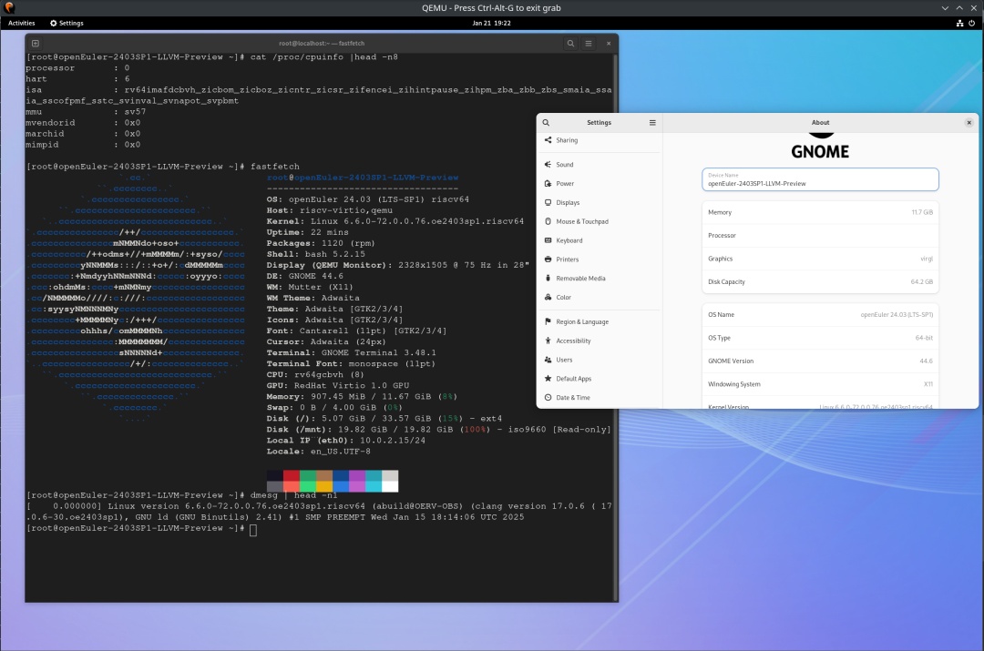The width and height of the screenshot is (984, 651).
Task: Open the Color settings panel
Action: tap(564, 298)
